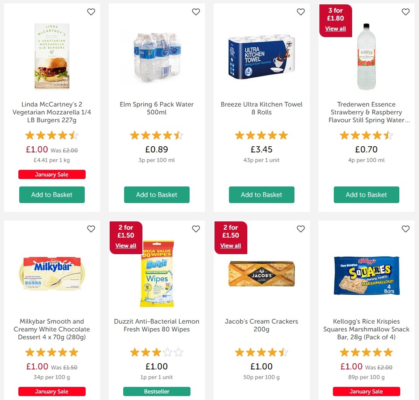View all items in the 2 for £1.50 wipes offer

125,245
